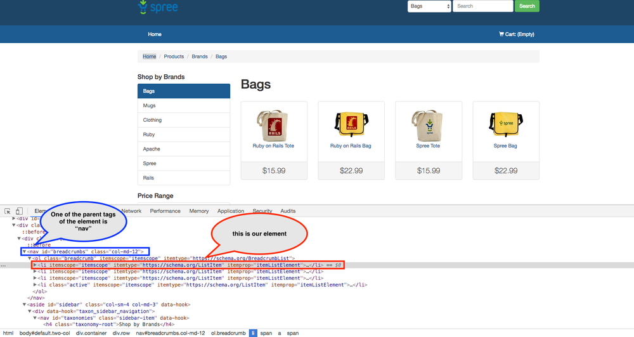Click the $15.99 price of Ruby on Rails Tote
The height and width of the screenshot is (337, 634).
click(x=274, y=171)
